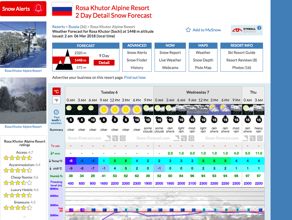Select the 2320 m elevation forecast
The height and width of the screenshot is (220, 292).
pos(80,53)
